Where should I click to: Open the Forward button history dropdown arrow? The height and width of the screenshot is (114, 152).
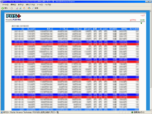click(x=14, y=8)
